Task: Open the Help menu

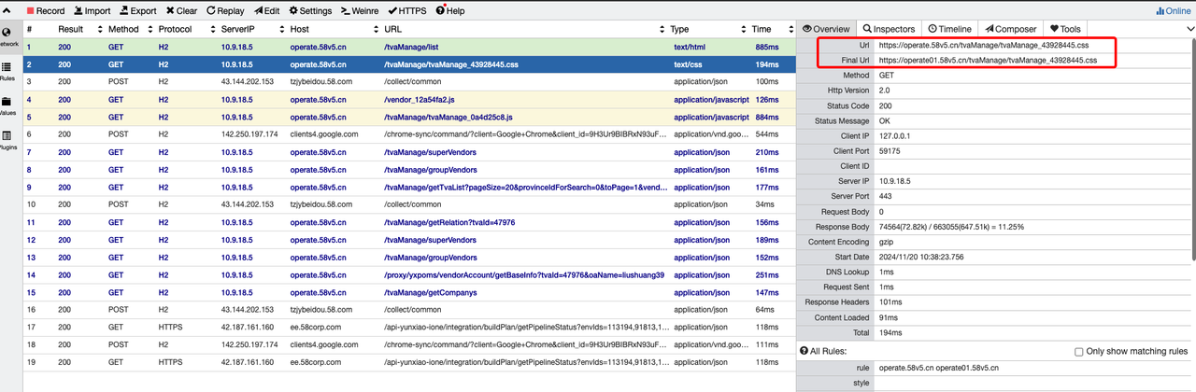Action: (449, 11)
